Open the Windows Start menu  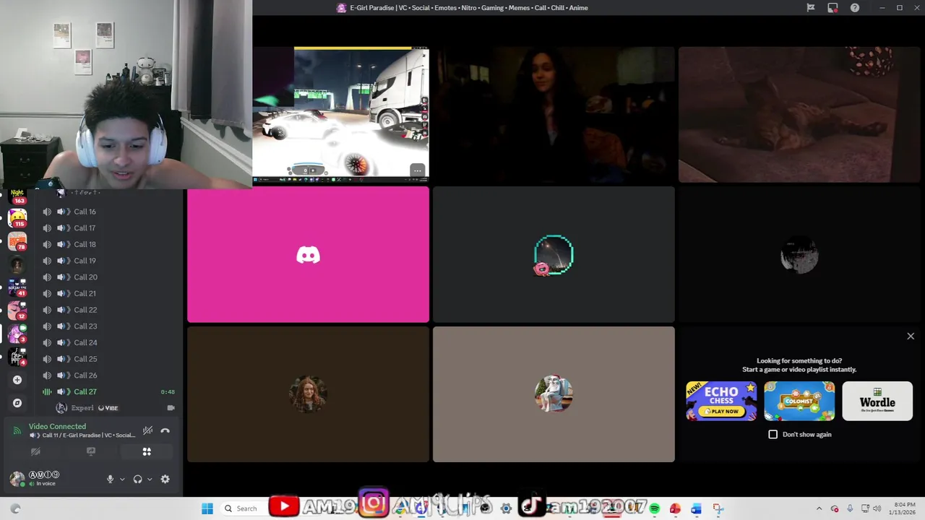(x=207, y=508)
